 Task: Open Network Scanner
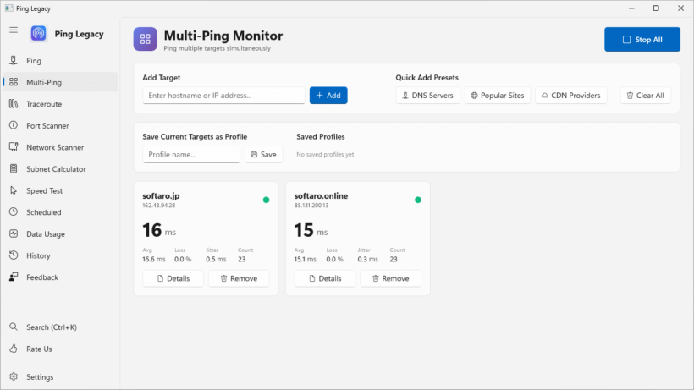(60, 147)
